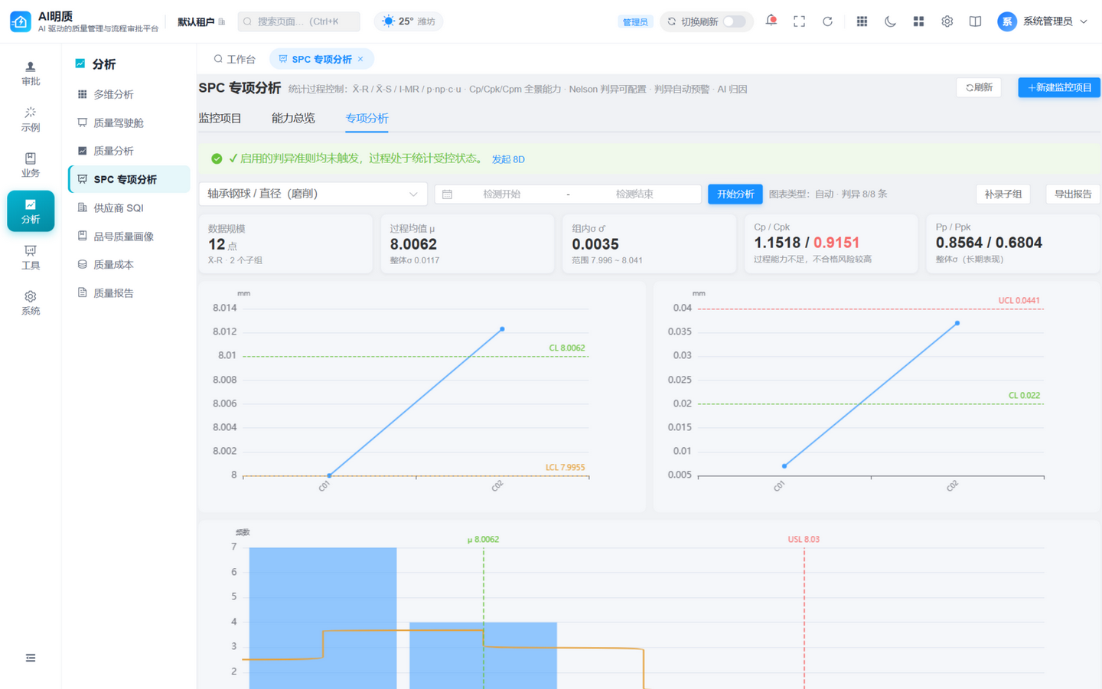The height and width of the screenshot is (689, 1102).
Task: Open the four-square layout icon
Action: 918,21
